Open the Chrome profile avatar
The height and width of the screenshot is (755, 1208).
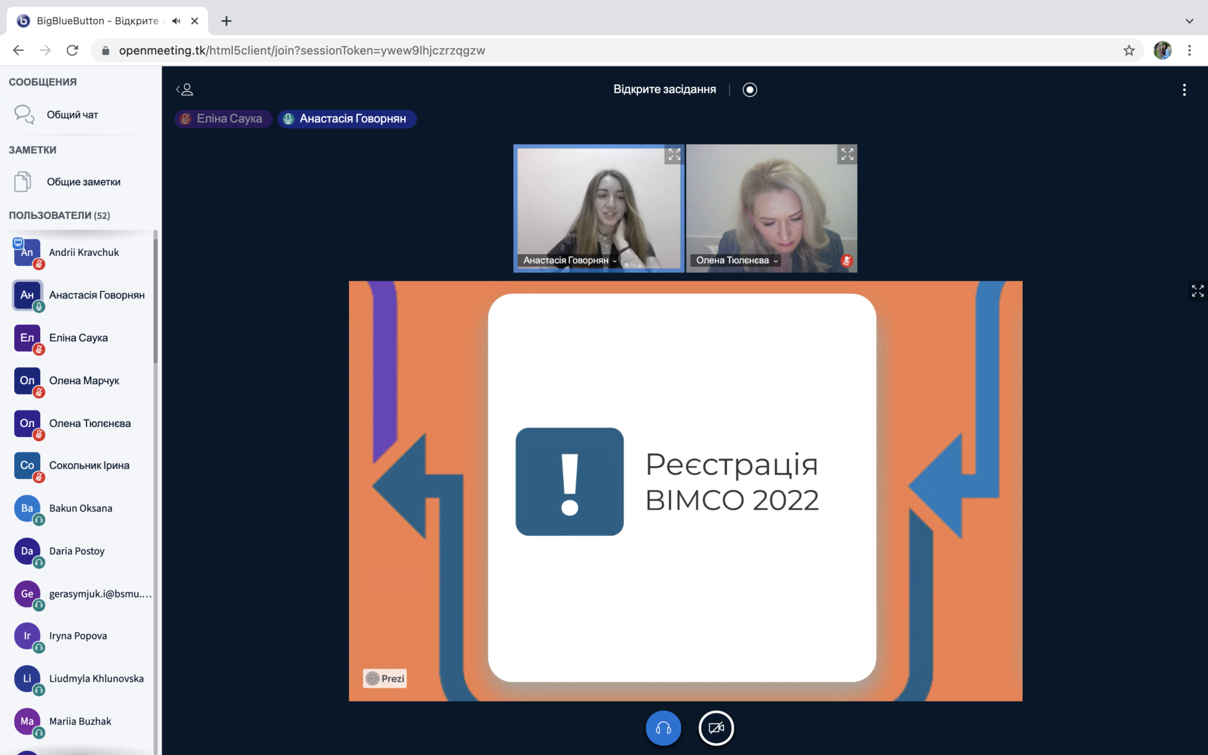pyautogui.click(x=1162, y=51)
